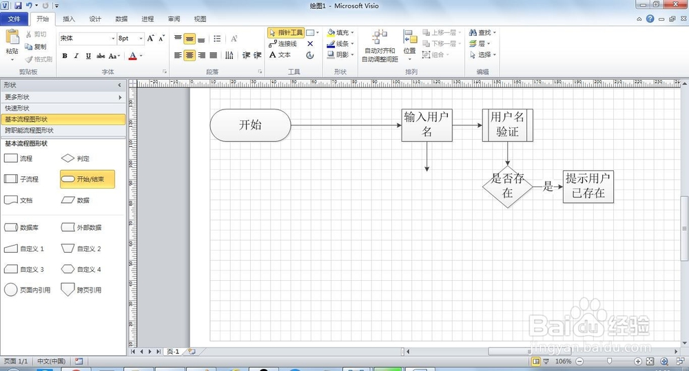The width and height of the screenshot is (689, 371).
Task: Toggle Italic formatting
Action: tap(76, 56)
